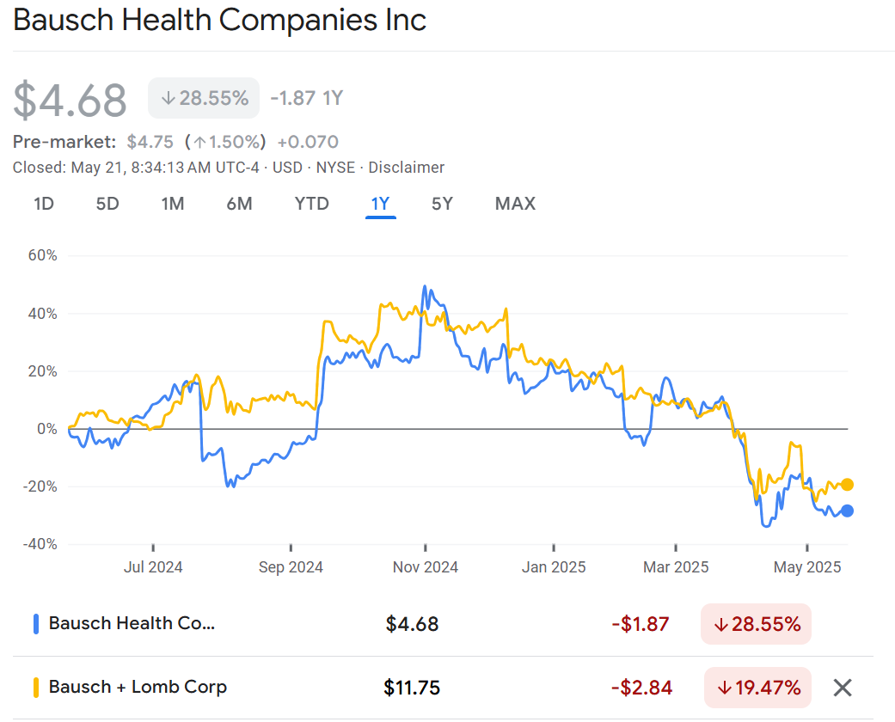Select the 1D time range tab
The width and height of the screenshot is (895, 722).
(44, 204)
